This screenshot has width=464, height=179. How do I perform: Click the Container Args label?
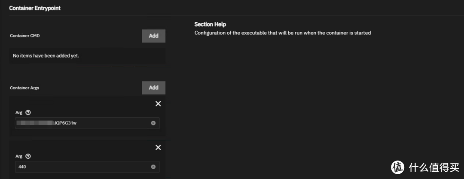coord(24,88)
